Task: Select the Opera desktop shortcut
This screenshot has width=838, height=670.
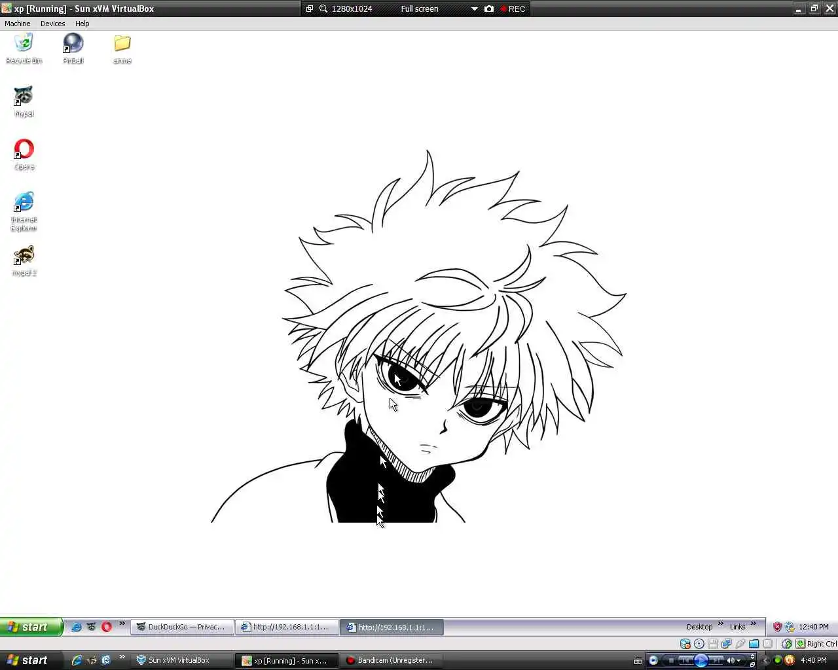Action: click(x=24, y=154)
